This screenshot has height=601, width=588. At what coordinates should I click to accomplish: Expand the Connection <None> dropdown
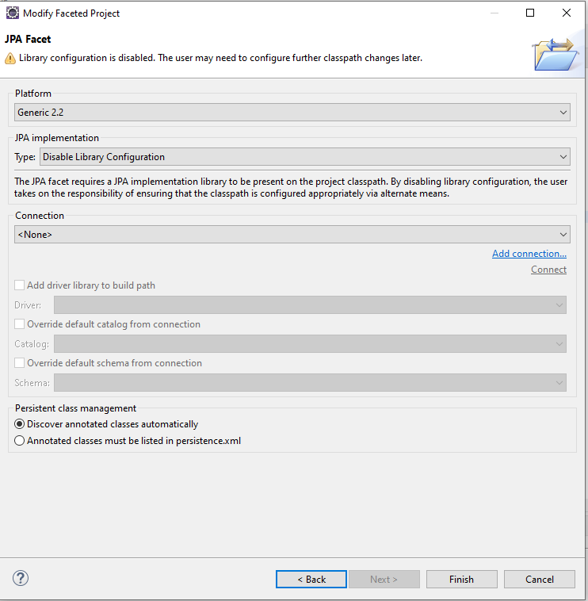(x=292, y=235)
